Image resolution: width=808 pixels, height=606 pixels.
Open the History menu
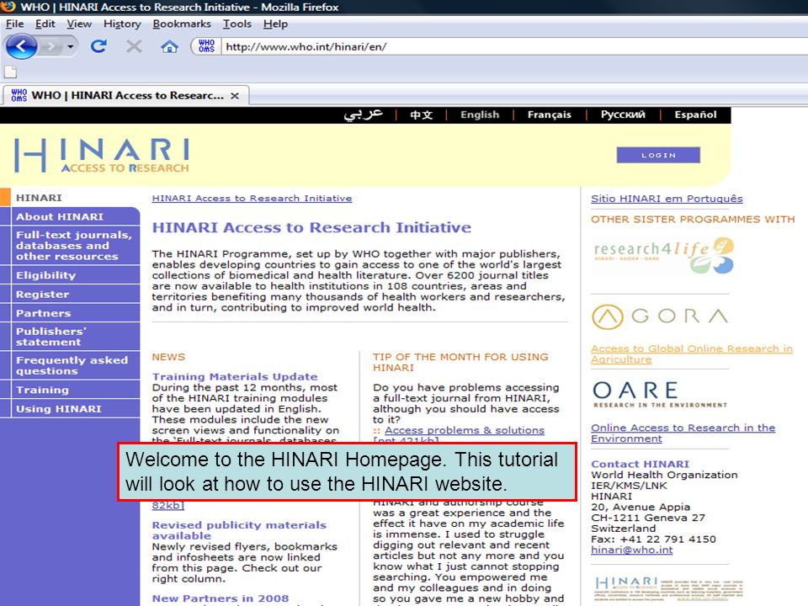click(122, 24)
